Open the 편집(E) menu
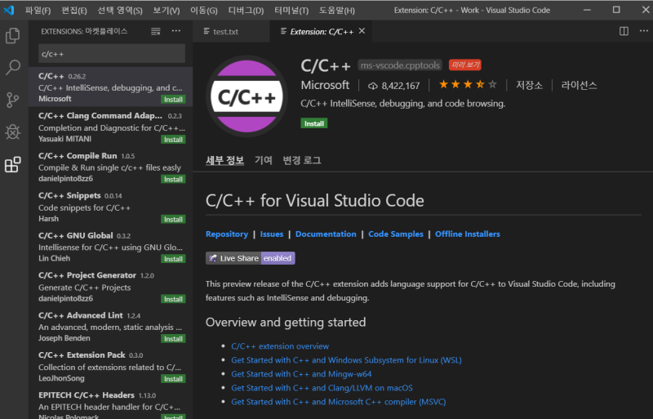Viewport: 653px width, 419px height. click(74, 11)
